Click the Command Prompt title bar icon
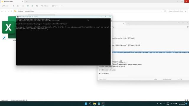The height and width of the screenshot is (106, 189). click(18, 17)
